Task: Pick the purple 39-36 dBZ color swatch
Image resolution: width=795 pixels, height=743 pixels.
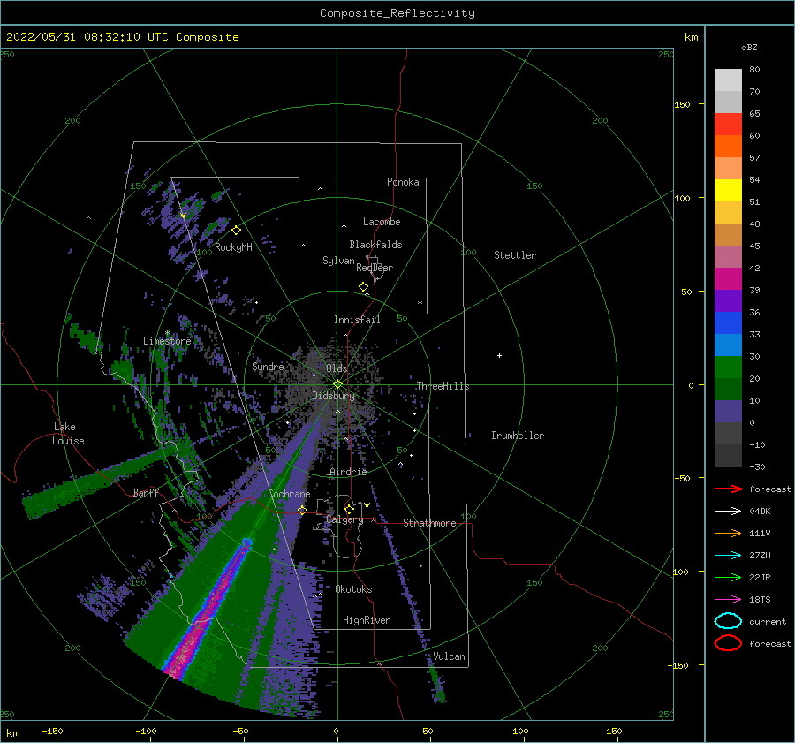Action: point(728,300)
